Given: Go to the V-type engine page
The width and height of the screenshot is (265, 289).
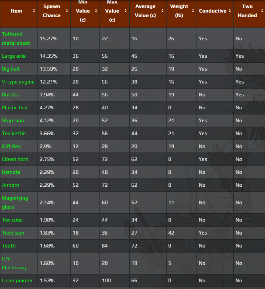Looking at the screenshot, I should tap(18, 82).
